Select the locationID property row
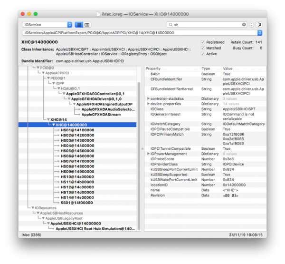285x264 pixels. [205, 185]
